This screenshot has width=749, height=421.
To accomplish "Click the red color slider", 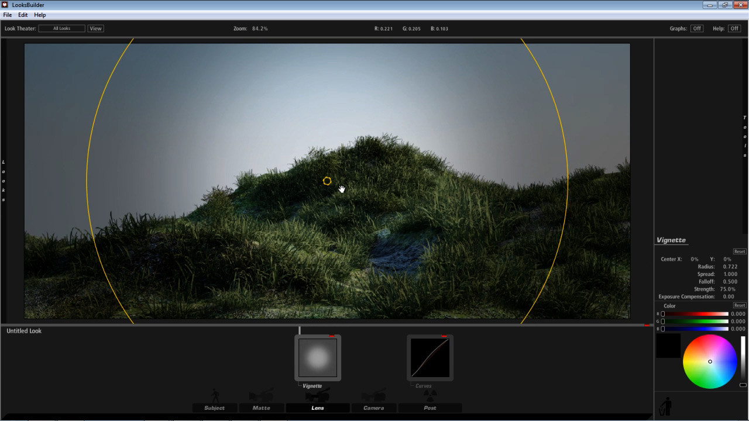I will click(695, 314).
